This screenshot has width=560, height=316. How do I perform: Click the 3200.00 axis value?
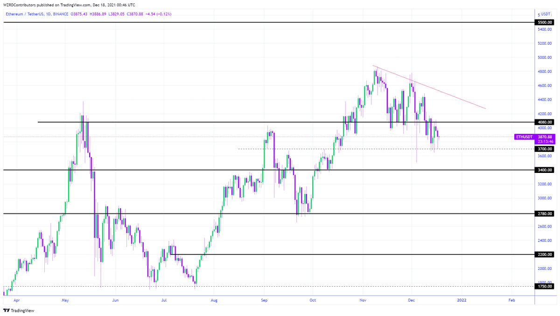pyautogui.click(x=544, y=184)
